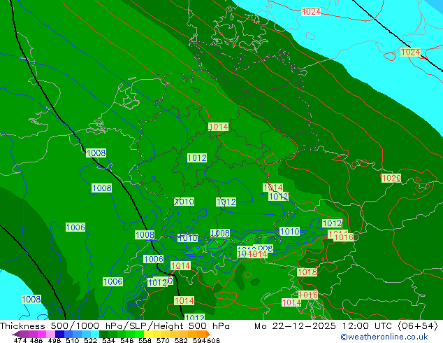Click legend value 534
The height and width of the screenshot is (343, 443).
tap(108, 340)
